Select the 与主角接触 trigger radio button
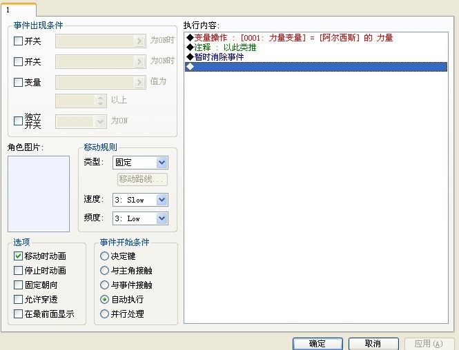The width and height of the screenshot is (459, 350). pyautogui.click(x=104, y=271)
